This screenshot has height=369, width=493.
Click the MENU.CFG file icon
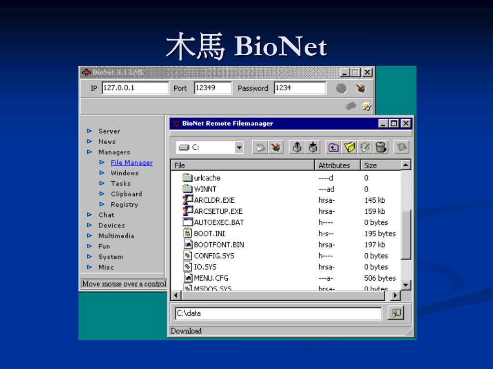(187, 278)
